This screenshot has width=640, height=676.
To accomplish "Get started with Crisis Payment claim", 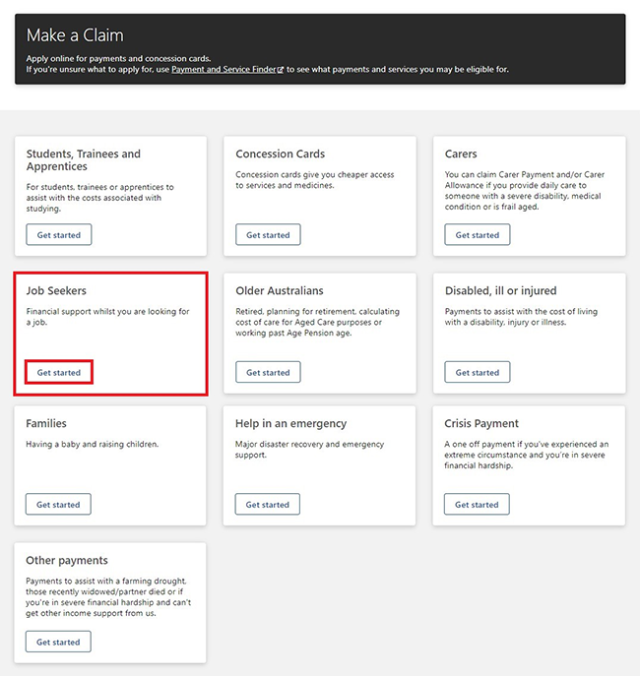I will (x=477, y=504).
